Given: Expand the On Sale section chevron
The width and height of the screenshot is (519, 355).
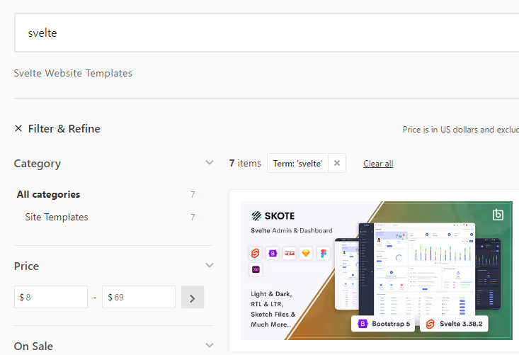Looking at the screenshot, I should click(209, 345).
